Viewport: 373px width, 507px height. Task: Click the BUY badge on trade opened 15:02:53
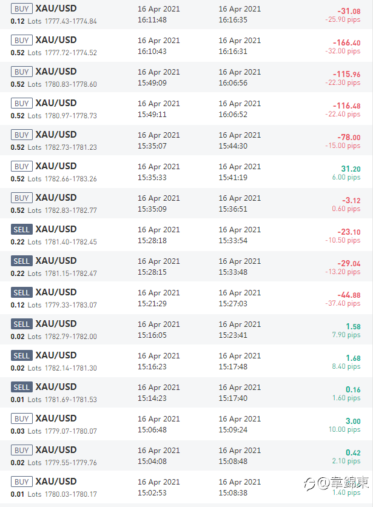(x=22, y=482)
